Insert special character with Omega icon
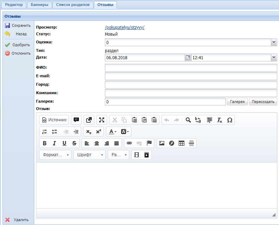The width and height of the screenshot is (279, 225). click(x=230, y=120)
